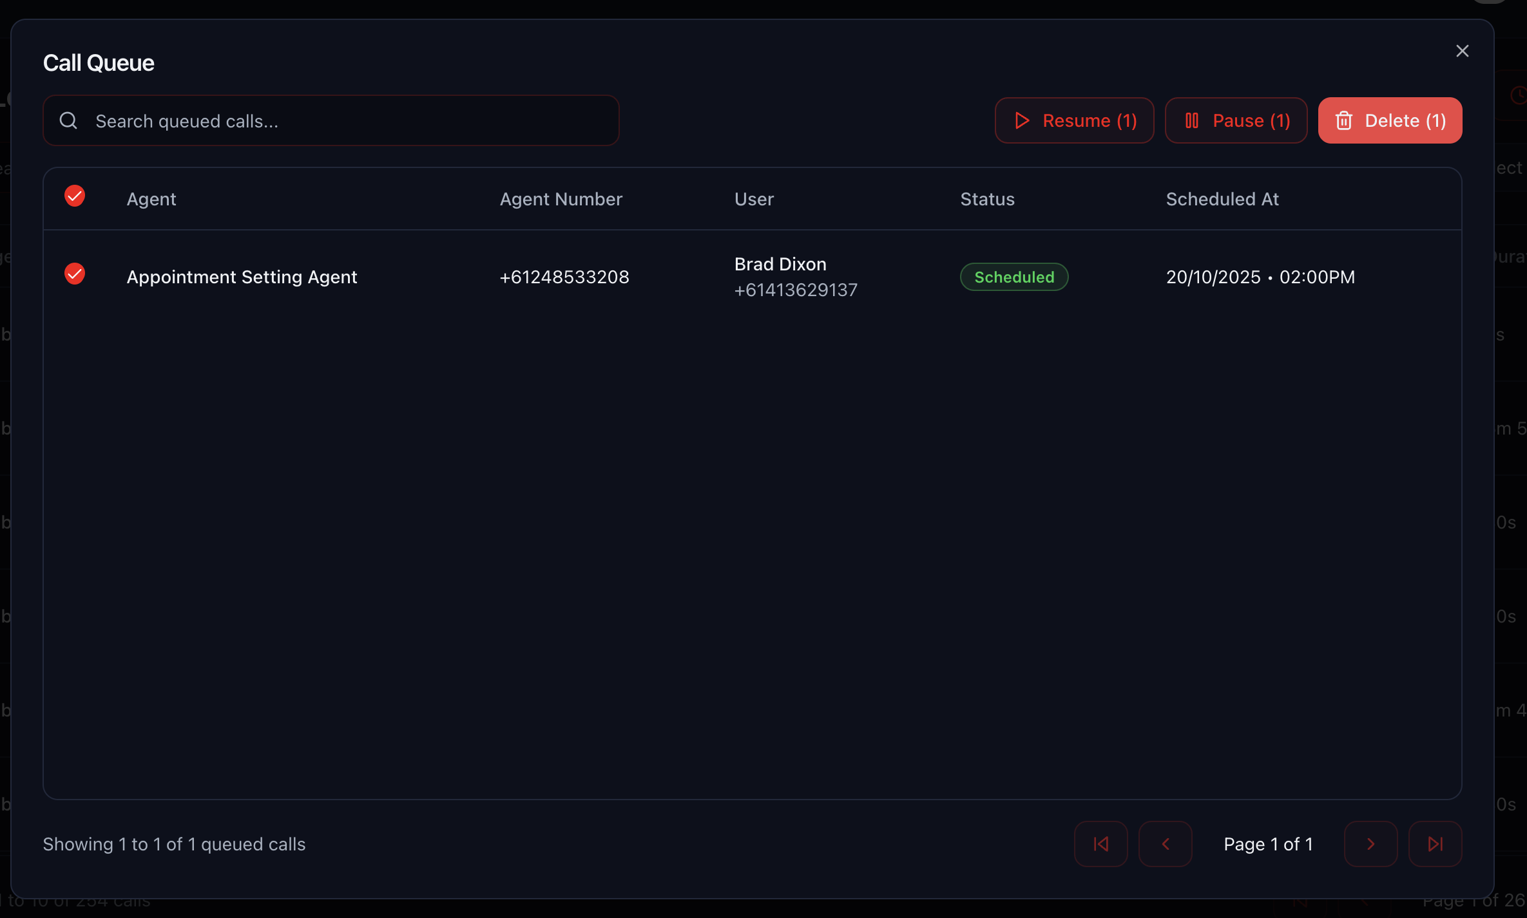The width and height of the screenshot is (1527, 918).
Task: Jump to first page with skip-back icon
Action: click(x=1100, y=844)
